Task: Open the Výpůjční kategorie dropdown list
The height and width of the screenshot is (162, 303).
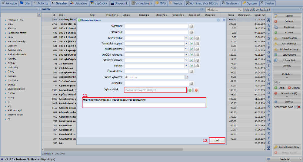Action: pyautogui.click(x=186, y=55)
